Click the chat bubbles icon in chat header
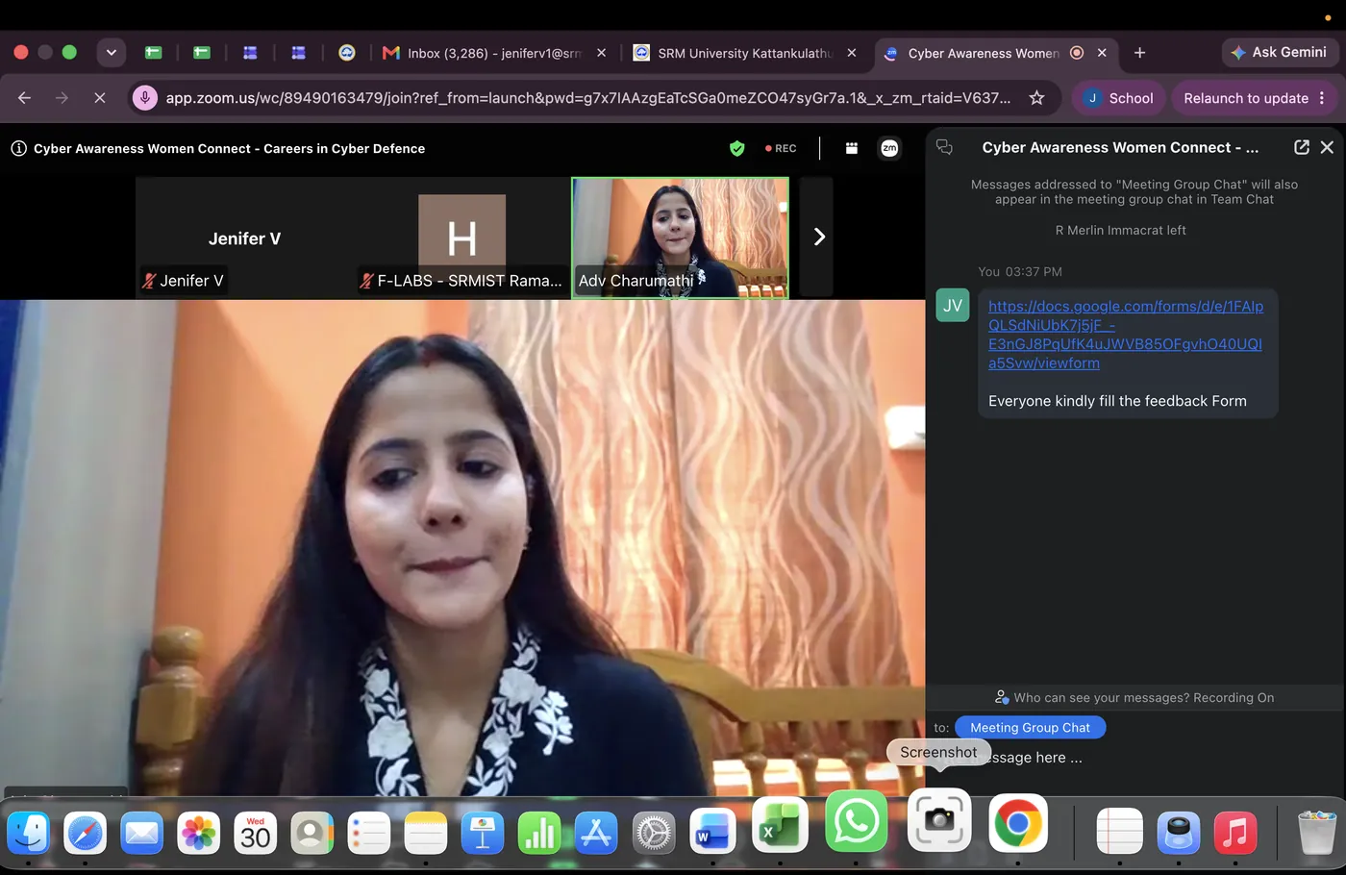Viewport: 1346px width, 875px height. coord(944,147)
